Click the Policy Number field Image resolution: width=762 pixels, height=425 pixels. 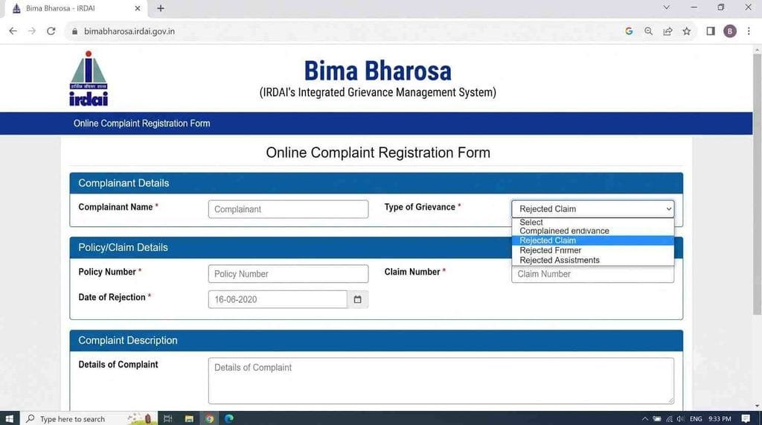click(x=288, y=274)
